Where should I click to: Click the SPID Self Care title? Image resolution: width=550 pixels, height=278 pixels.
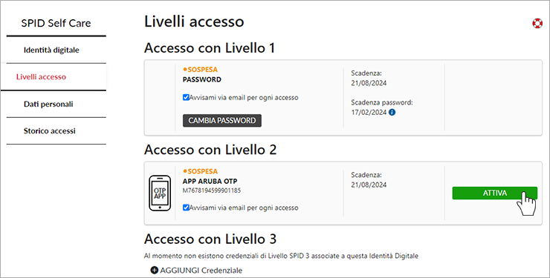point(56,23)
